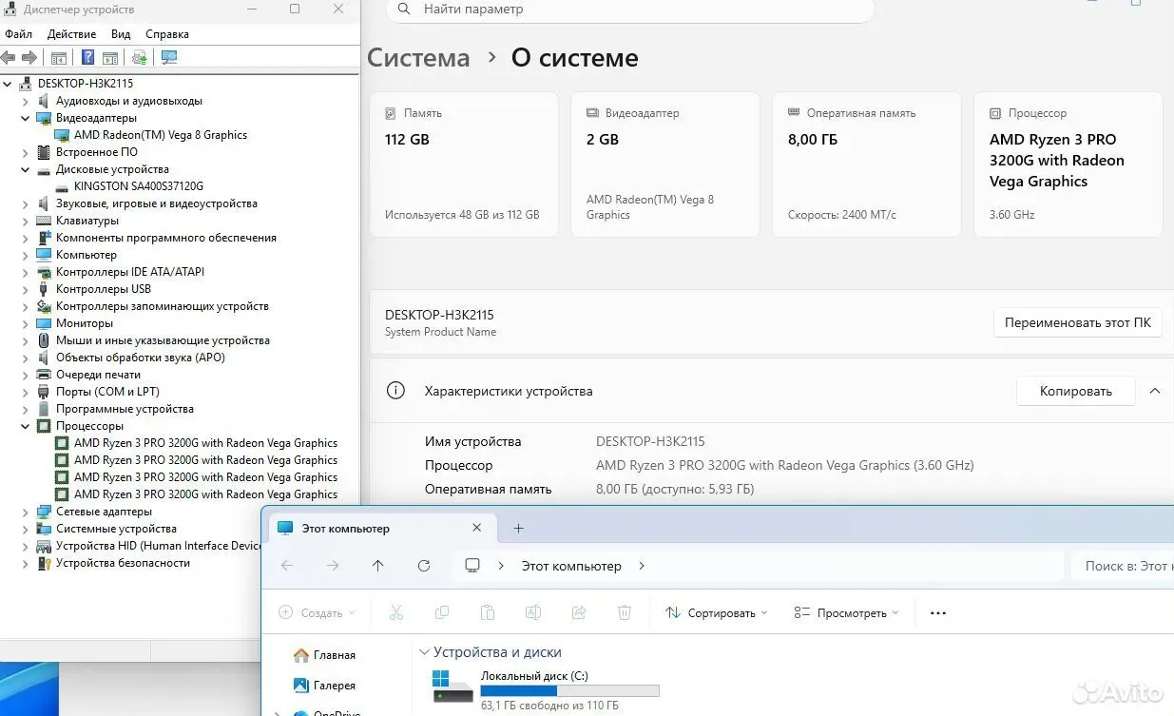The width and height of the screenshot is (1174, 716).
Task: Collapse Характеristики устройства section chevron
Action: pyautogui.click(x=1154, y=391)
